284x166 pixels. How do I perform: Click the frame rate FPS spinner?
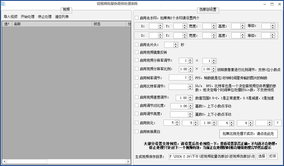coord(181,78)
